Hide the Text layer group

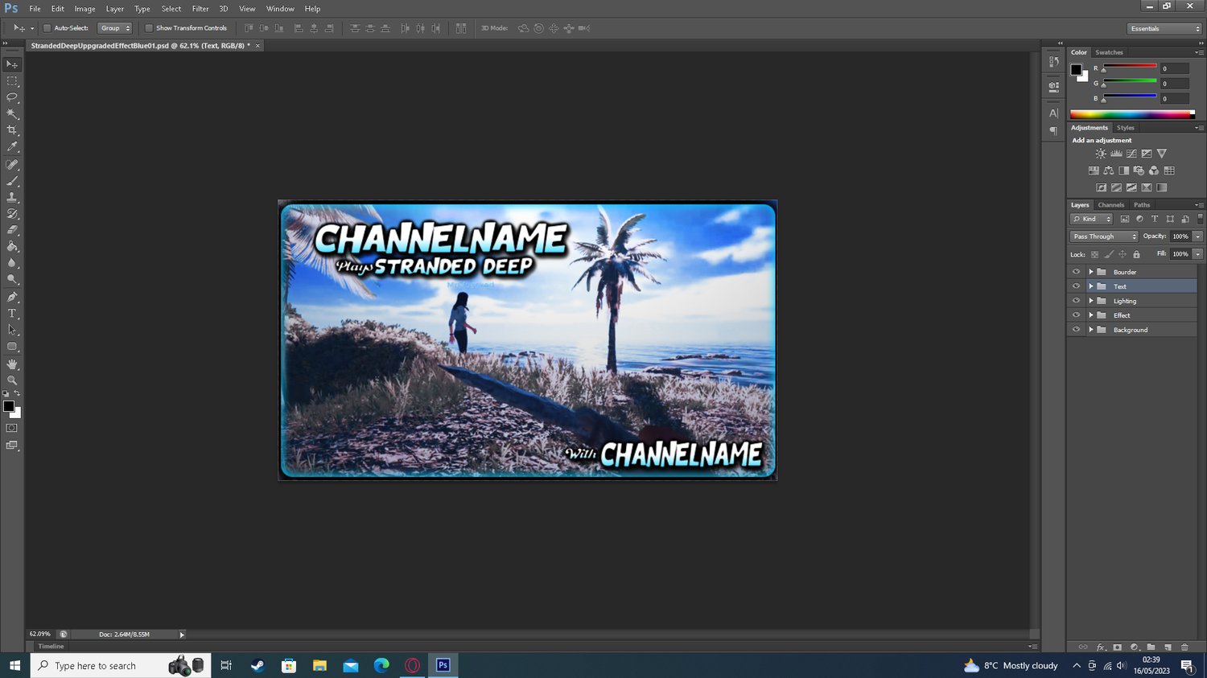pos(1076,286)
